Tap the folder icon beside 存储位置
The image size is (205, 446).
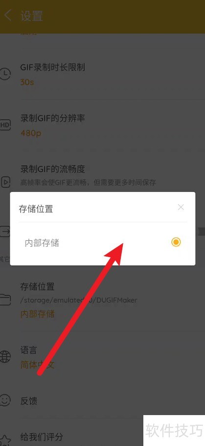5,299
